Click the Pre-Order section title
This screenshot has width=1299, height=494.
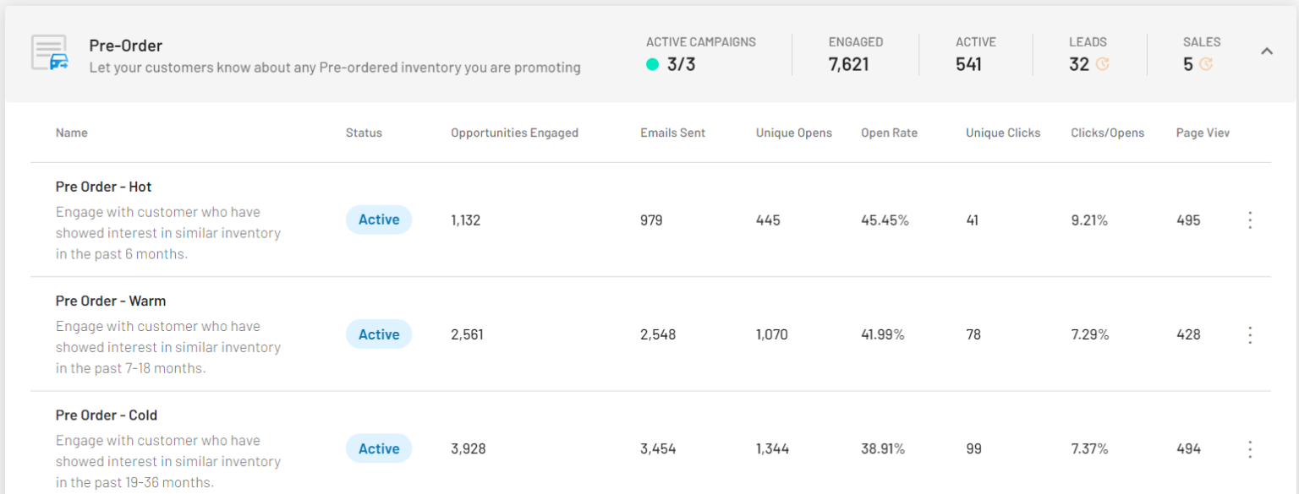coord(125,46)
